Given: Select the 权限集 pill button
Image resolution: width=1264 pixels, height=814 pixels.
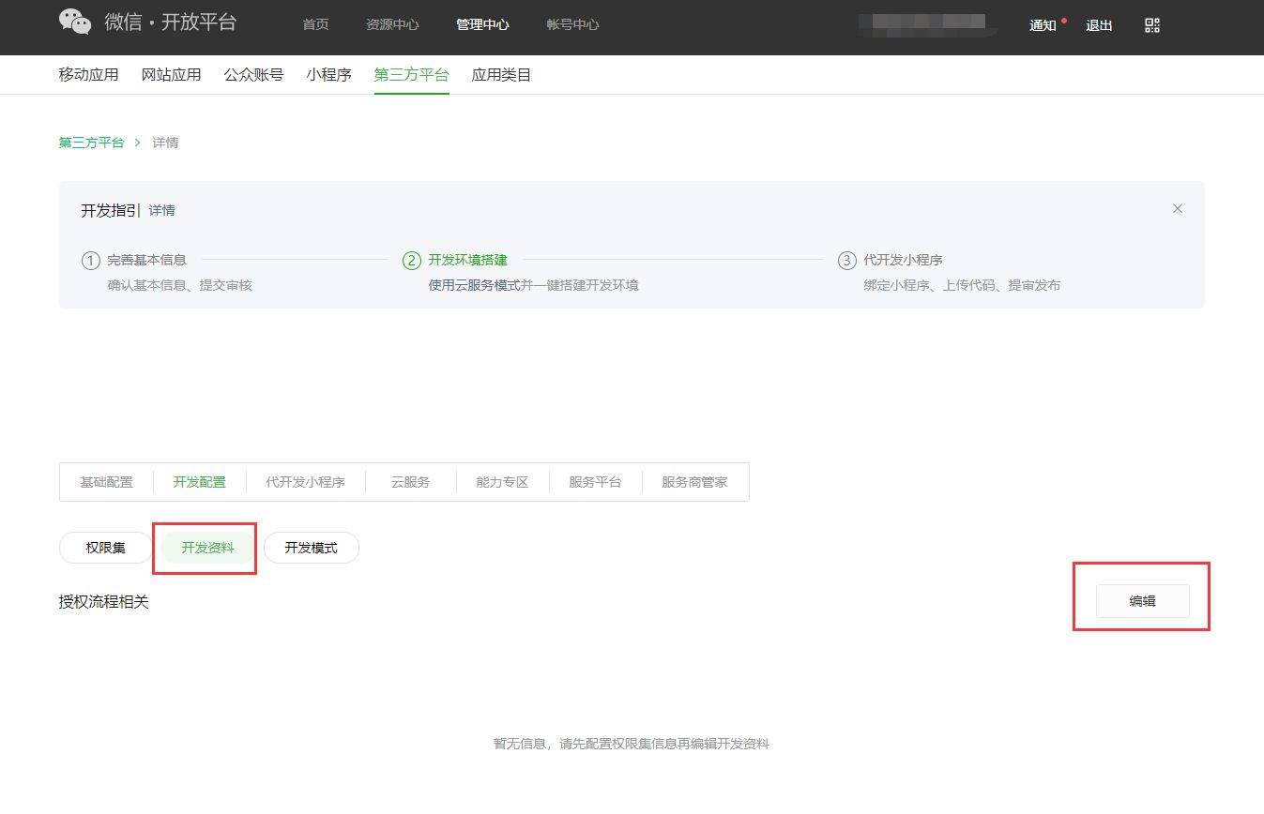Looking at the screenshot, I should coord(105,548).
